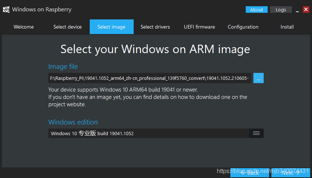Go to the Select device tab
312x178 pixels.
[67, 27]
